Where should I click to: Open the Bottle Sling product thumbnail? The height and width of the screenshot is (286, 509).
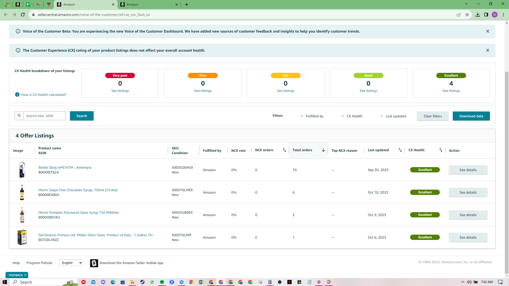pyautogui.click(x=22, y=170)
